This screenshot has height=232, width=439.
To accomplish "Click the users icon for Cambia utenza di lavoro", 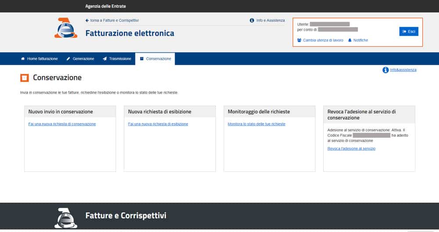I will pos(299,40).
